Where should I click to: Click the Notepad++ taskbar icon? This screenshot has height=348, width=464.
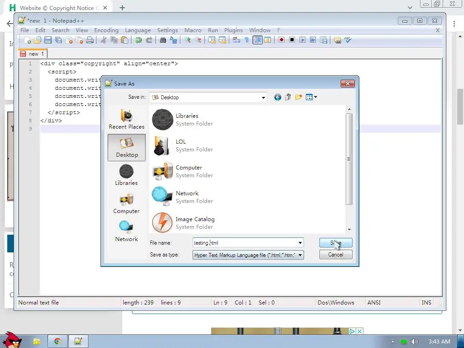pyautogui.click(x=78, y=342)
